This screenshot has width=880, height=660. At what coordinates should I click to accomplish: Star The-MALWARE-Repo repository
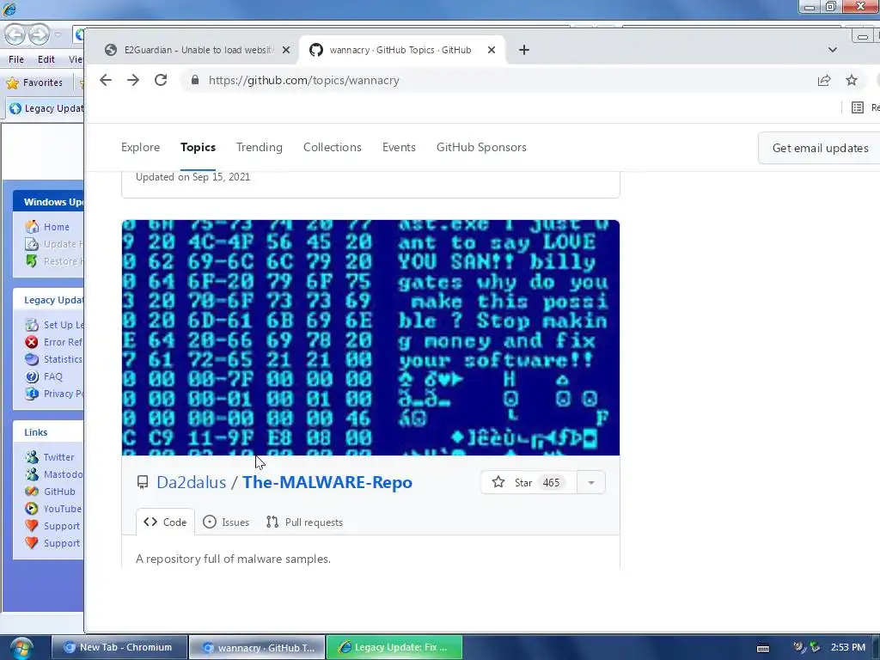coord(528,483)
